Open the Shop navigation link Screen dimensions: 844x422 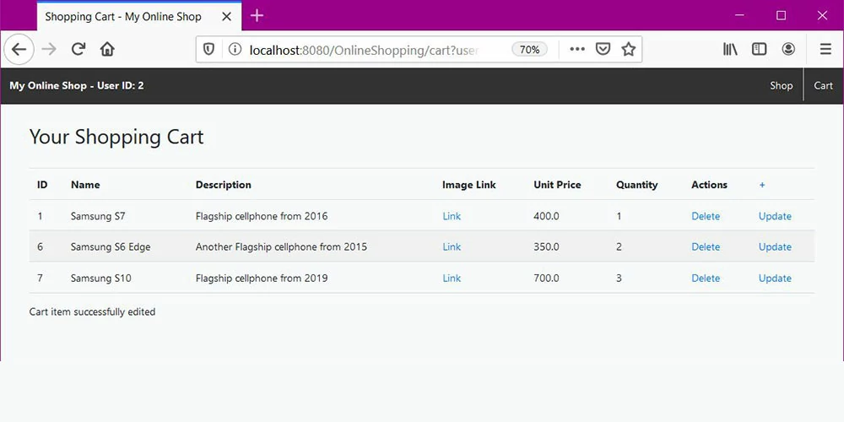pyautogui.click(x=781, y=85)
